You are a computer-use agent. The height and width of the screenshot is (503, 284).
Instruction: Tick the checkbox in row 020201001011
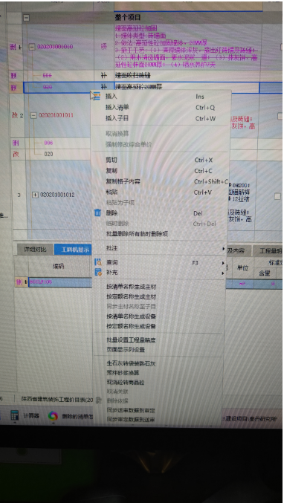(280, 116)
